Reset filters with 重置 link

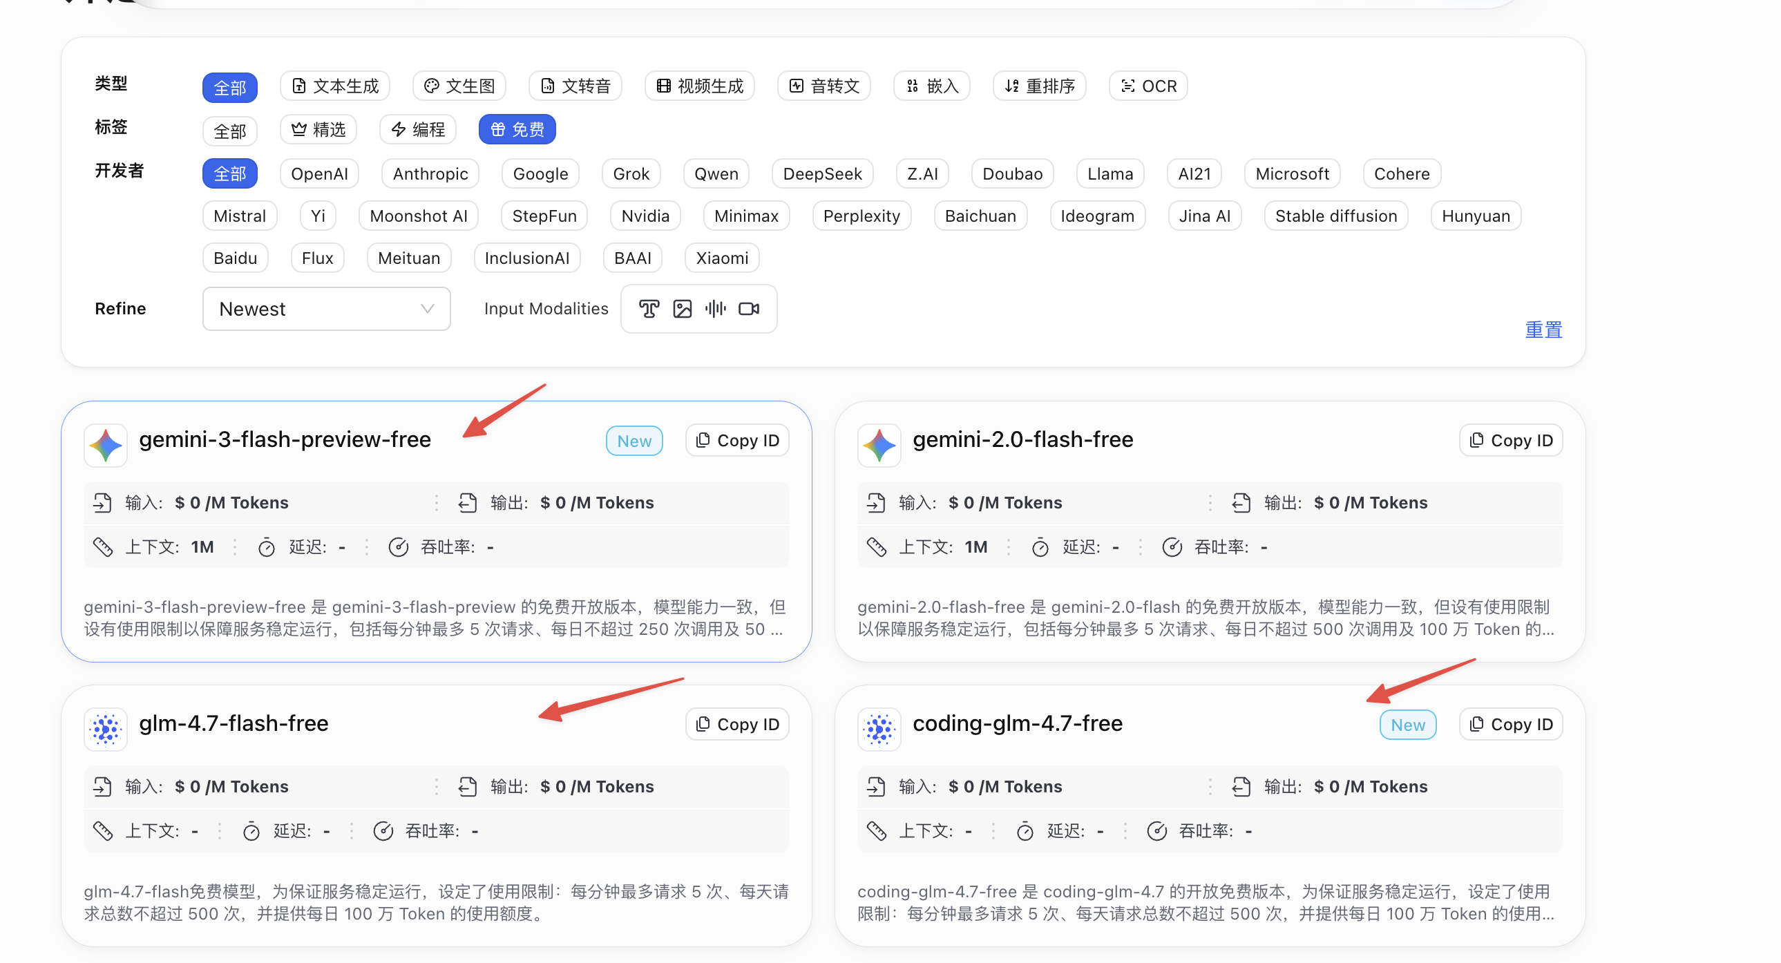1543,330
